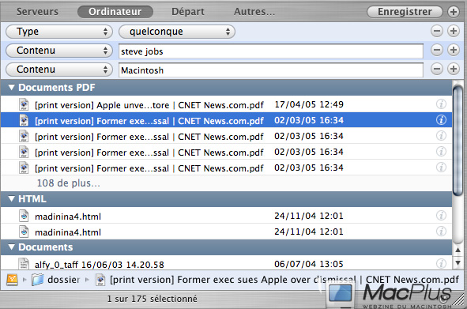
Task: Show info for alfy_0_taff document
Action: coord(441,264)
